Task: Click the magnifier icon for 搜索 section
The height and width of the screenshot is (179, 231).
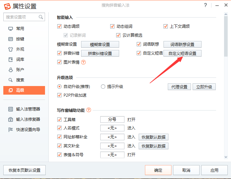Action: pyautogui.click(x=11, y=80)
